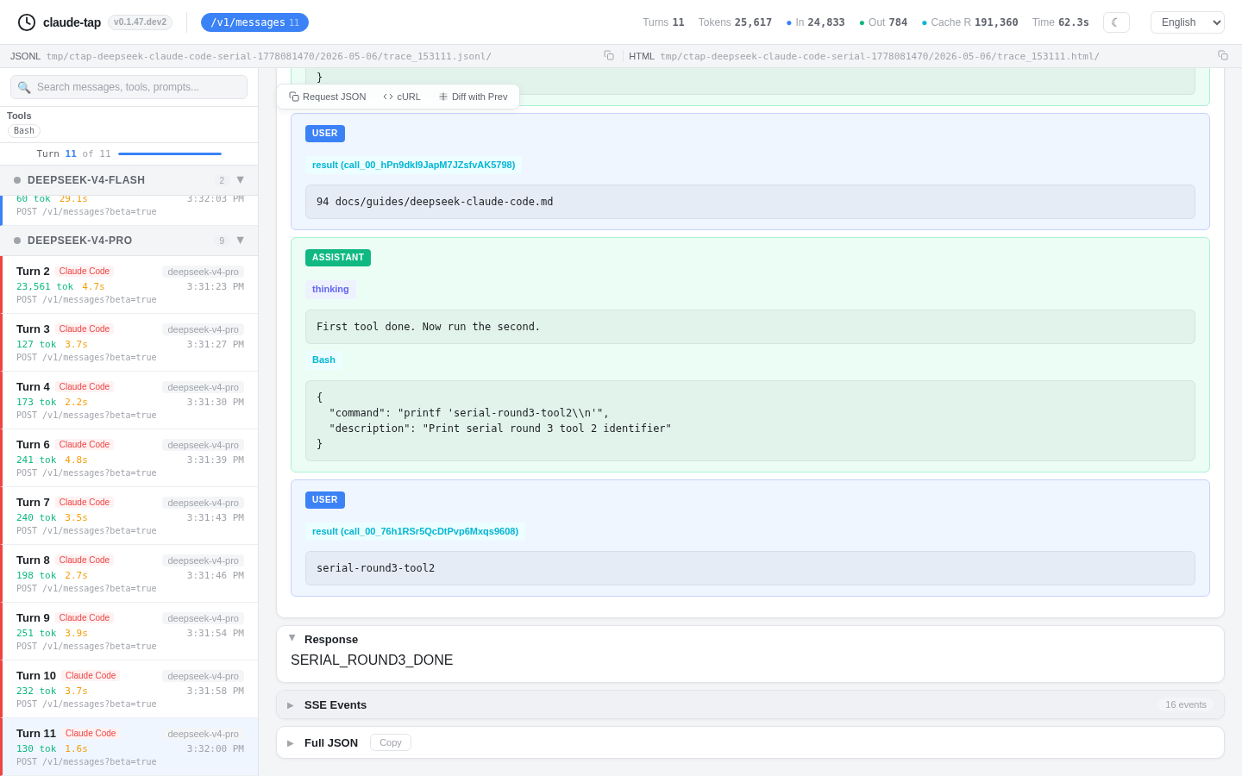Viewport: 1242px width, 776px height.
Task: Select Turn 7 in the sidebar
Action: coord(129,516)
